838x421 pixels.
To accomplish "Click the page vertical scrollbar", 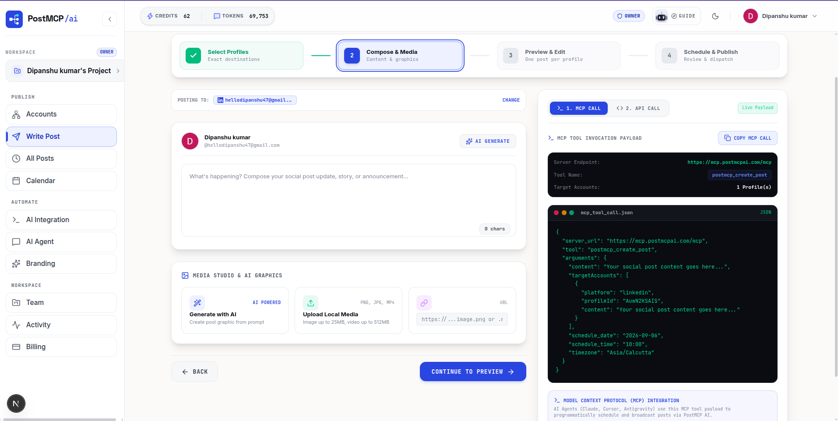I will pyautogui.click(x=836, y=228).
